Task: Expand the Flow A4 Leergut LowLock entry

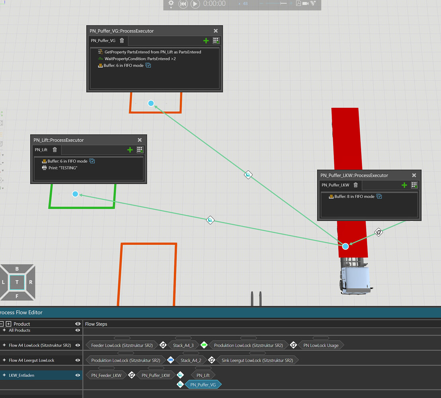Action: (x=4, y=360)
